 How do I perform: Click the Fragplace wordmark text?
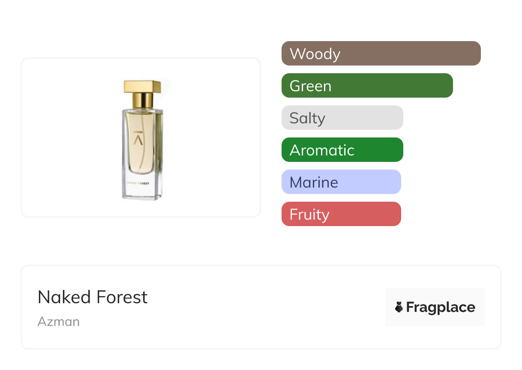pos(441,307)
